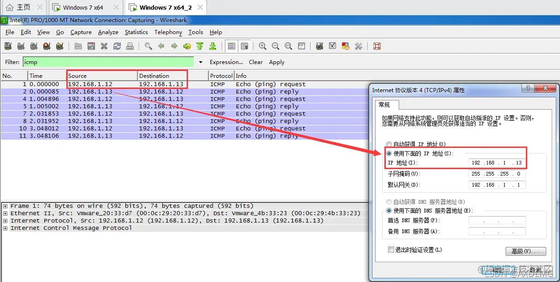
Task: Edit capture filters toolbar icon
Action: coord(320,46)
